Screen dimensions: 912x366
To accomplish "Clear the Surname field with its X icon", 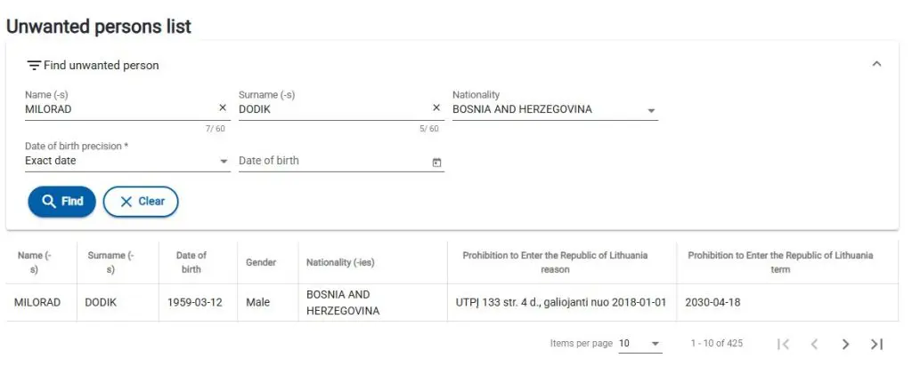I will point(436,107).
